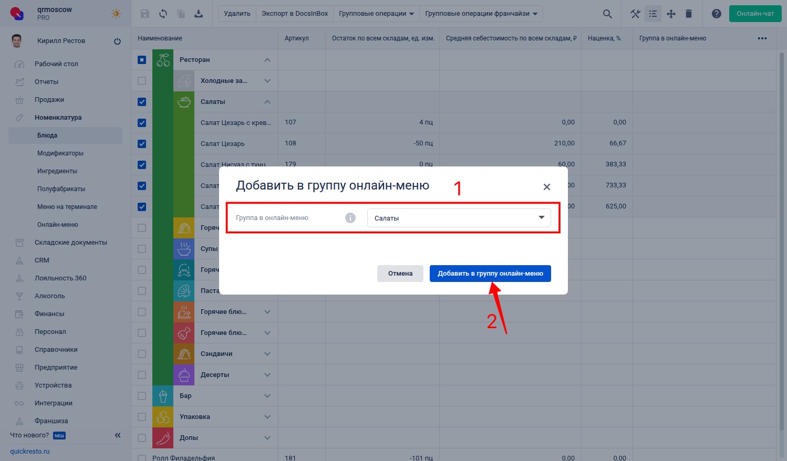Open the Онлайн-чат button
Image resolution: width=787 pixels, height=461 pixels.
point(755,14)
